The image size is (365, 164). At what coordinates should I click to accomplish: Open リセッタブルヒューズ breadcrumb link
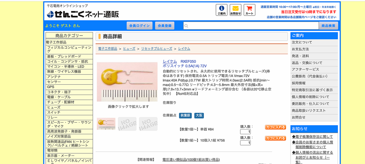coord(157,49)
